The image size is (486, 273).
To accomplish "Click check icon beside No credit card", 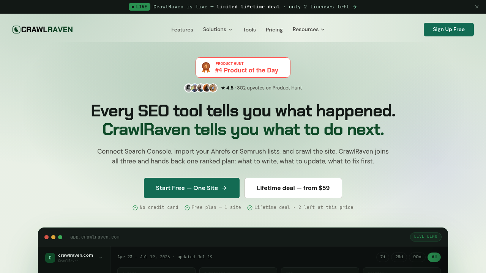I will (x=135, y=208).
